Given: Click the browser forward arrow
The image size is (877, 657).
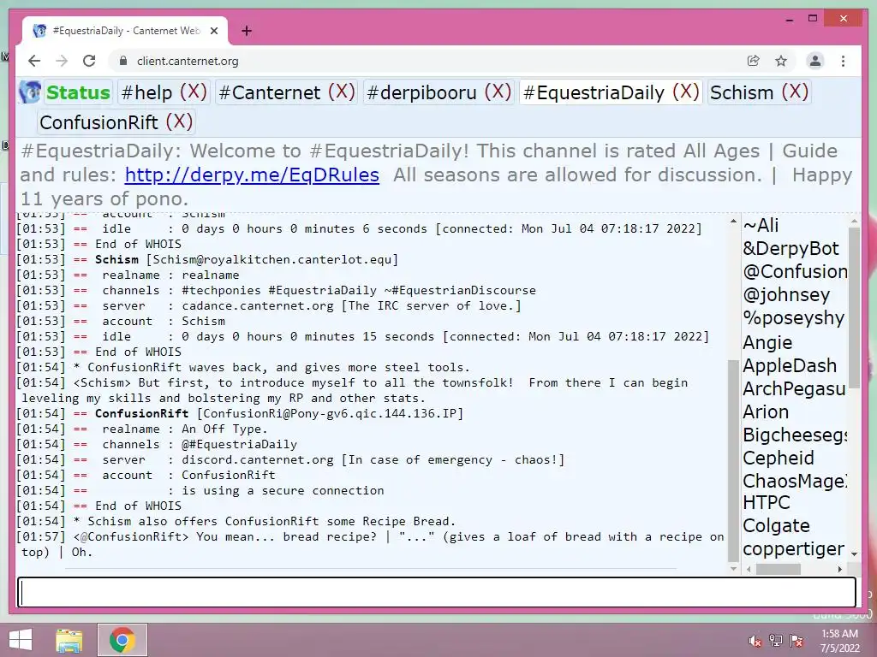Looking at the screenshot, I should coord(62,61).
